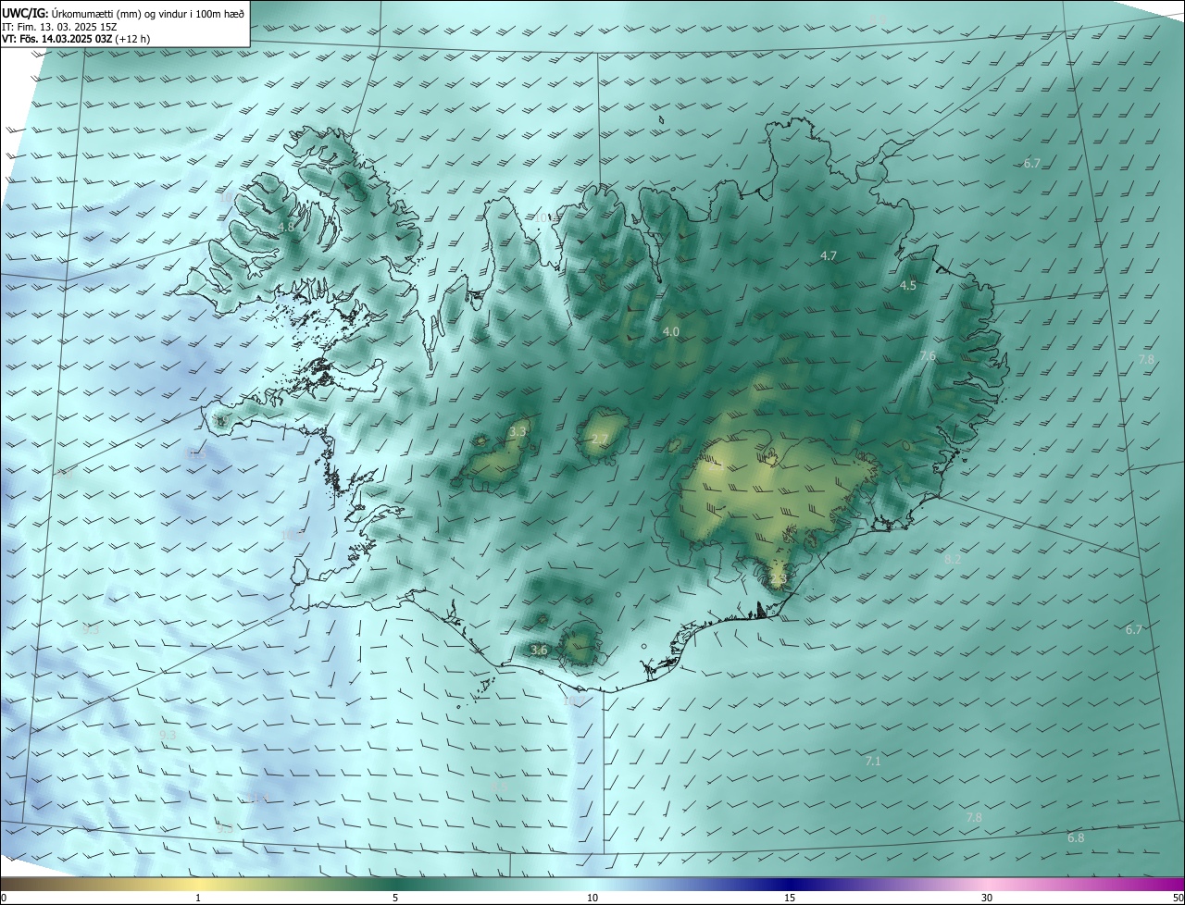Pick the yellow color on the scale near 1
This screenshot has width=1185, height=905.
pos(198,885)
